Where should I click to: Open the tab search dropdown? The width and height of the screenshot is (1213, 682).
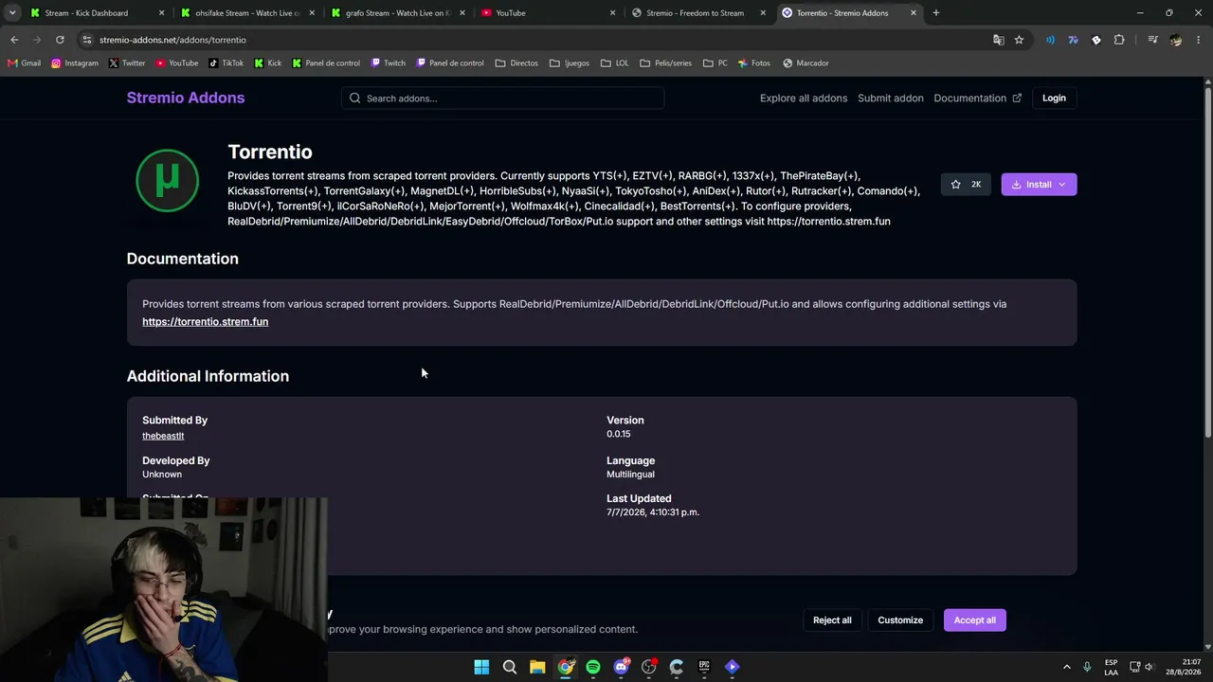[x=12, y=13]
